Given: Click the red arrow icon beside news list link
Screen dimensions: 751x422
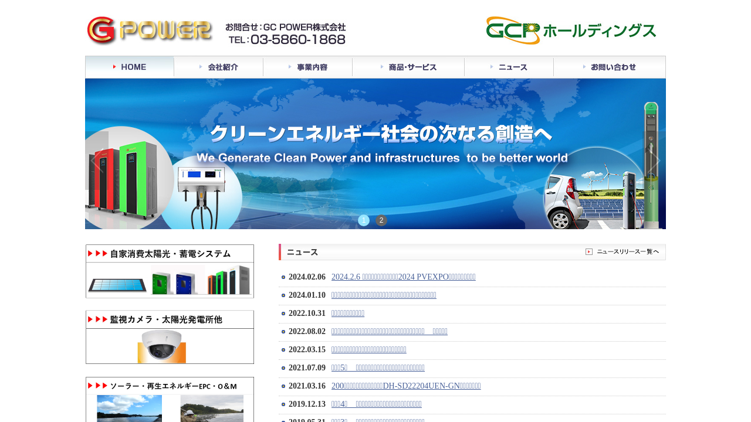Looking at the screenshot, I should click(588, 252).
